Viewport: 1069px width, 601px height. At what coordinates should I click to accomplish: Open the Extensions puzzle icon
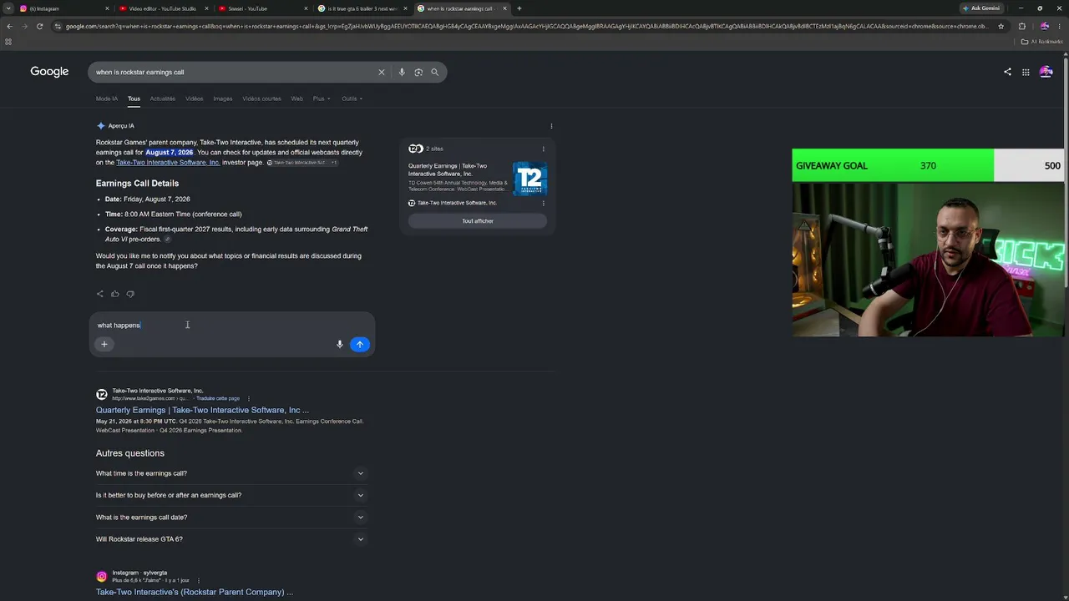point(1021,26)
